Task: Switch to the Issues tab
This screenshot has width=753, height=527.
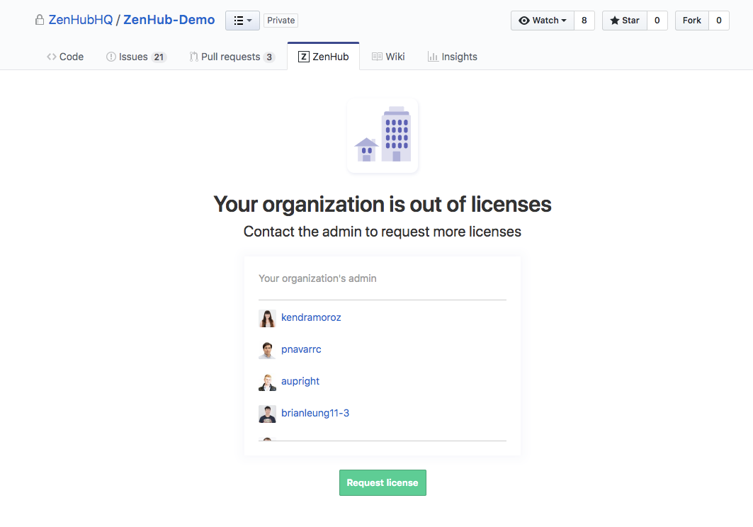Action: click(136, 57)
